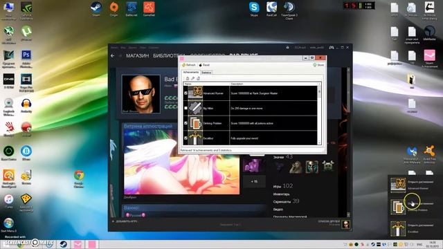Select the Advanced Runner achievement icon
The image size is (443, 249).
pos(195,93)
